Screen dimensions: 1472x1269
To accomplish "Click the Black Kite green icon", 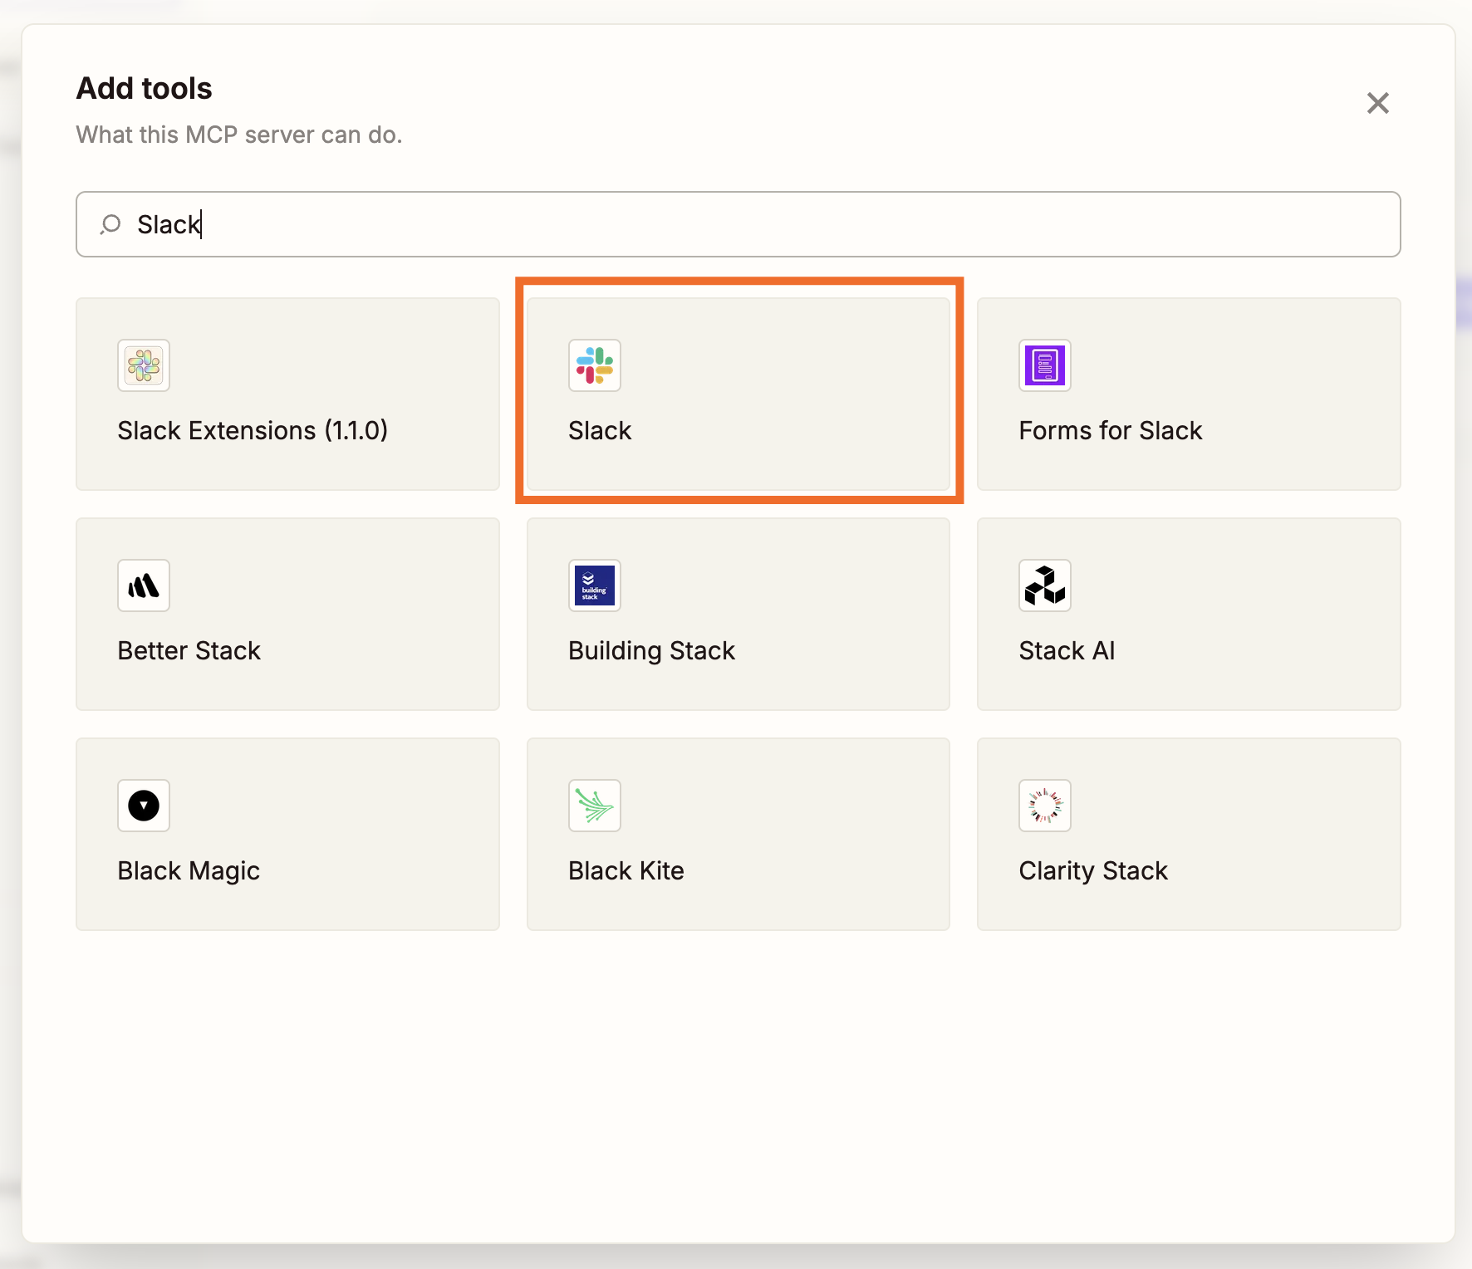I will [594, 806].
